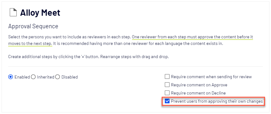Click the 'Prevent users from approving' label text
The image size is (271, 114).
click(217, 101)
